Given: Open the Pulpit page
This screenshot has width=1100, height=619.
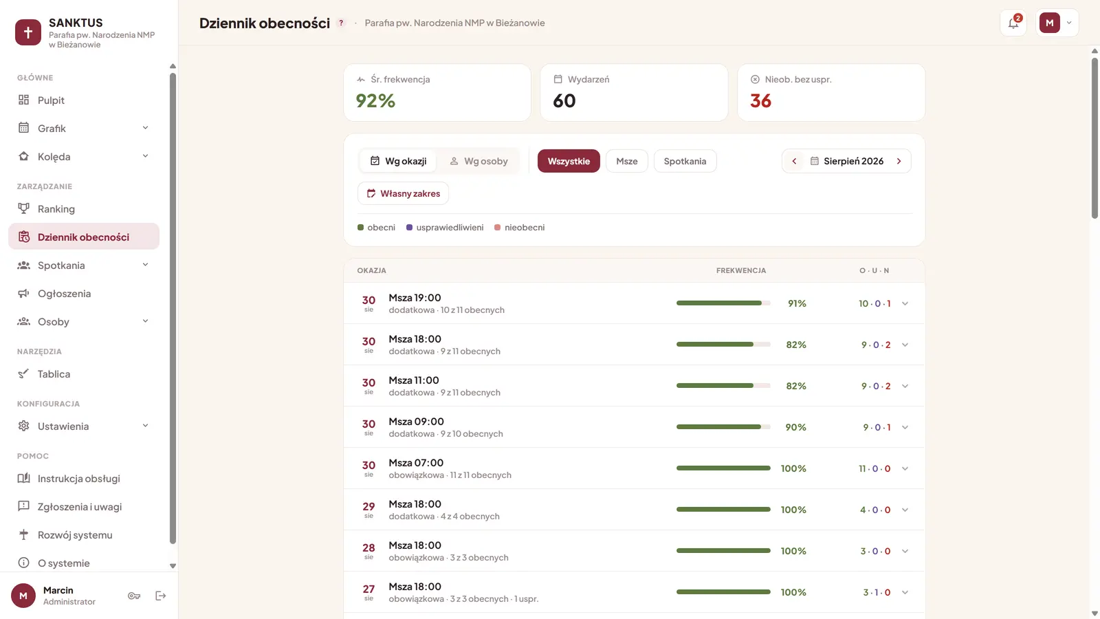Looking at the screenshot, I should tap(84, 100).
